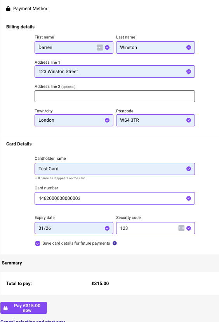This screenshot has height=322, width=219.
Task: Click the autofill icon in First name field
Action: 100,47
